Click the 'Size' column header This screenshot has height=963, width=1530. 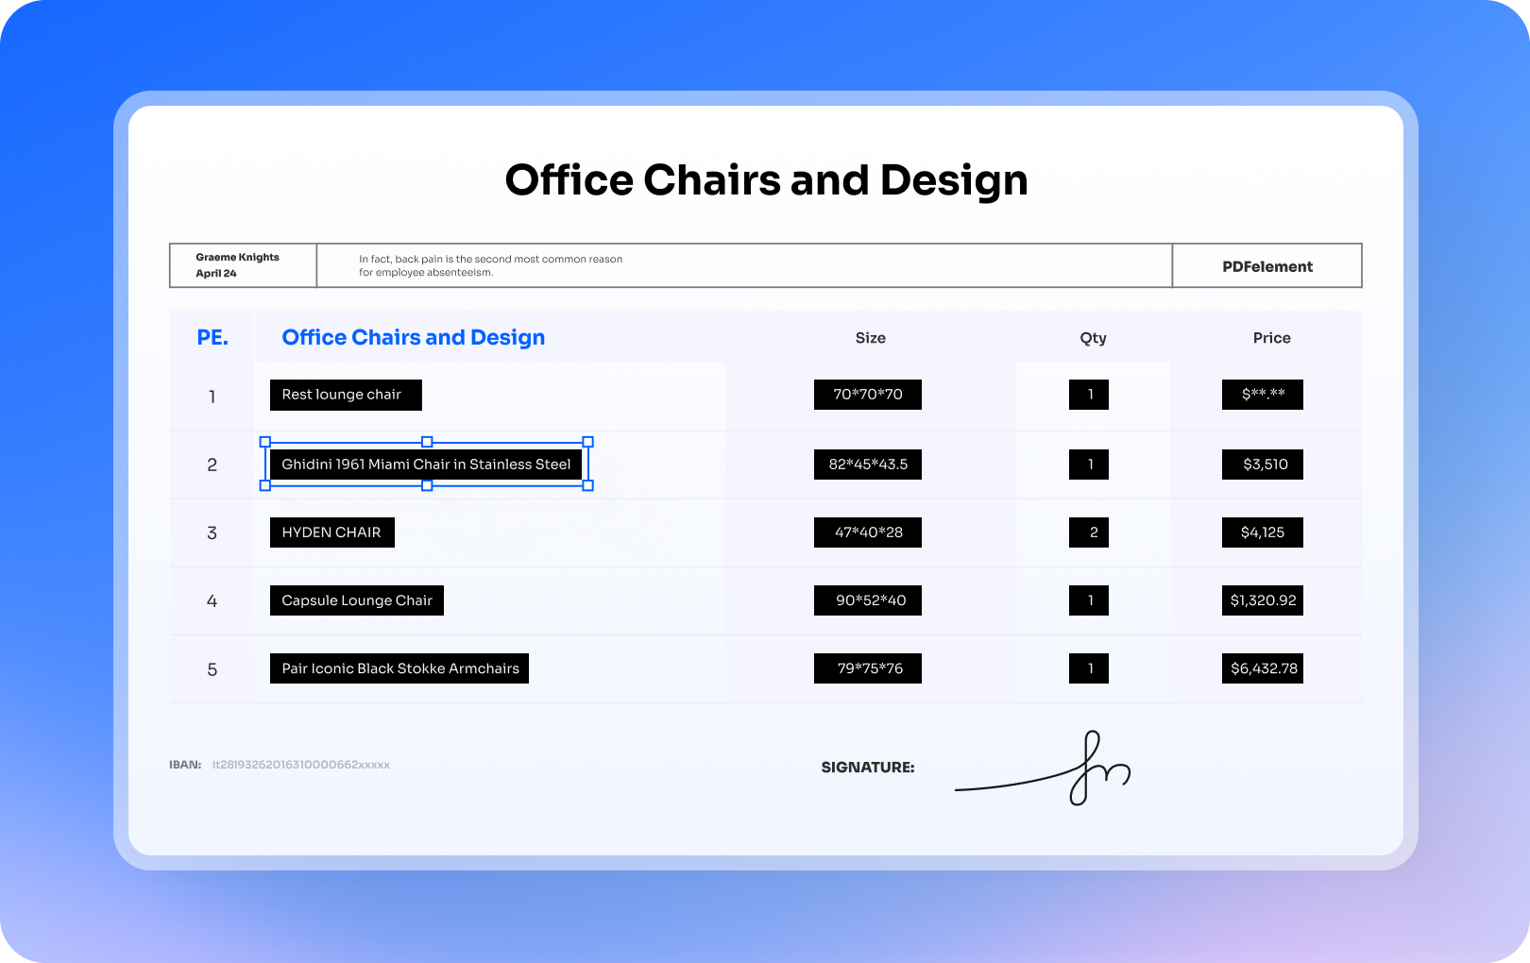click(871, 338)
